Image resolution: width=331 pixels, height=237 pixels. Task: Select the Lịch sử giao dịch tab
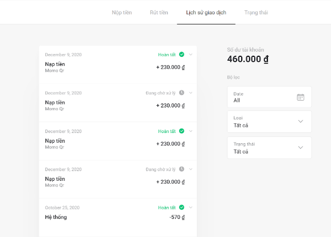click(x=206, y=13)
